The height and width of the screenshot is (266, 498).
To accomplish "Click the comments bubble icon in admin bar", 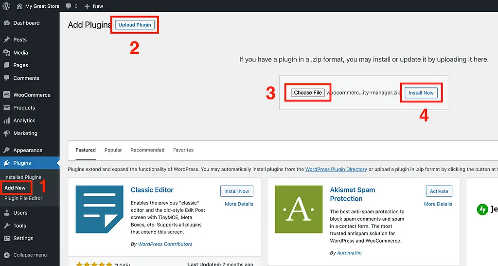I will coord(69,6).
